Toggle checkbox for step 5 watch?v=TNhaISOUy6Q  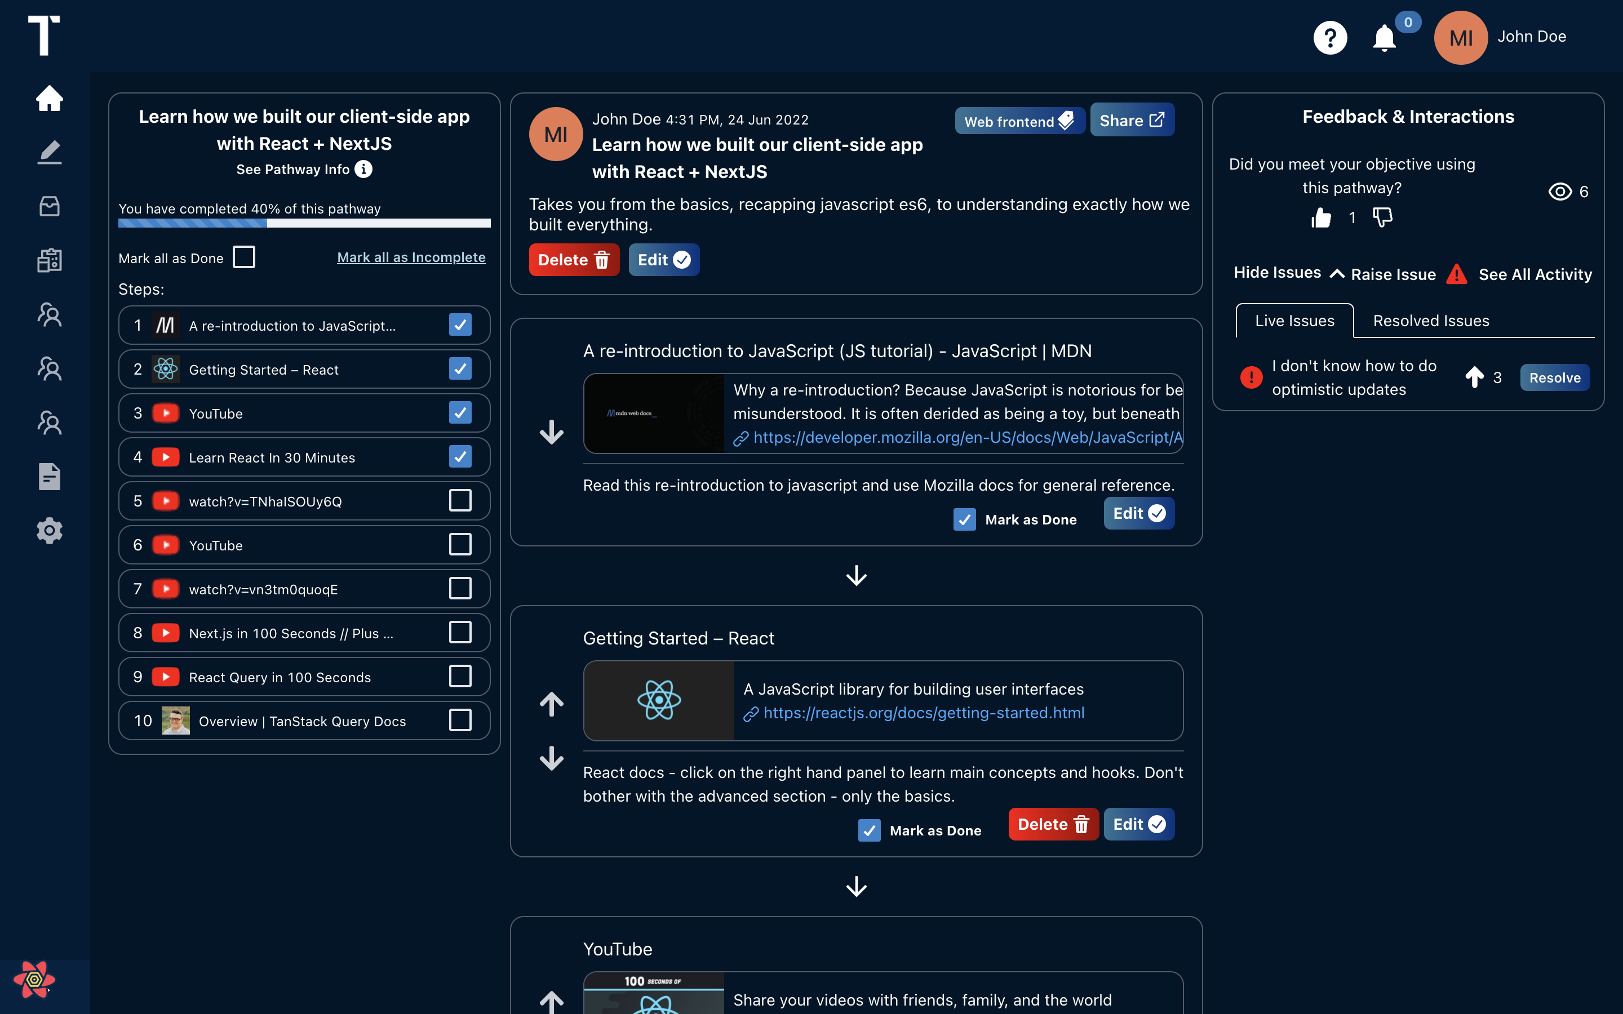(x=460, y=501)
